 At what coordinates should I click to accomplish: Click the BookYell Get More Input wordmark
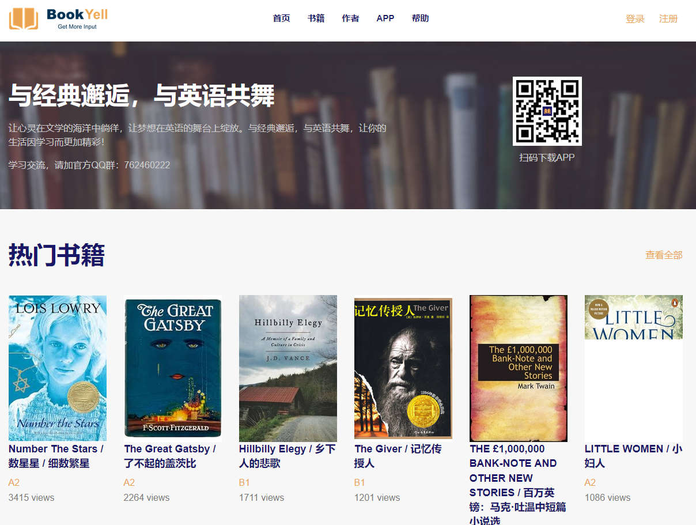[77, 18]
